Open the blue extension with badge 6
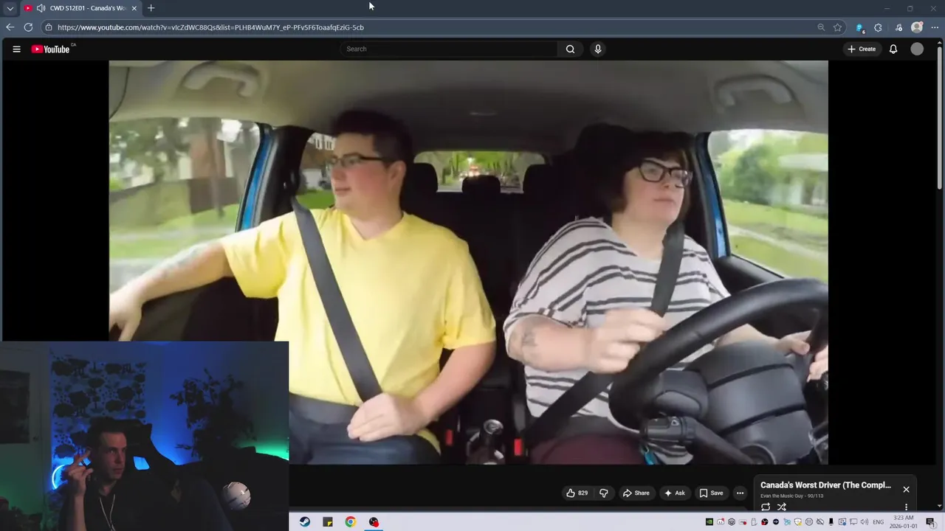This screenshot has height=531, width=945. pyautogui.click(x=859, y=27)
